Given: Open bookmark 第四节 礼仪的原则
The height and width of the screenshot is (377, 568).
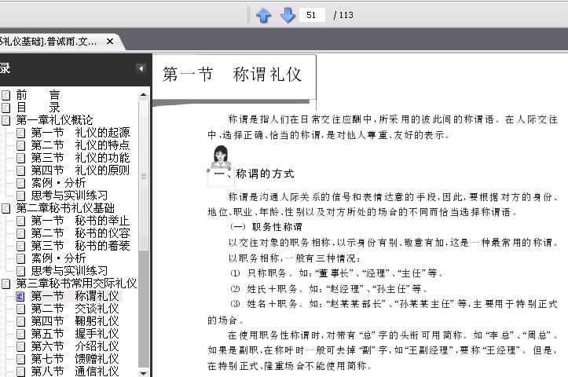Looking at the screenshot, I should (80, 170).
